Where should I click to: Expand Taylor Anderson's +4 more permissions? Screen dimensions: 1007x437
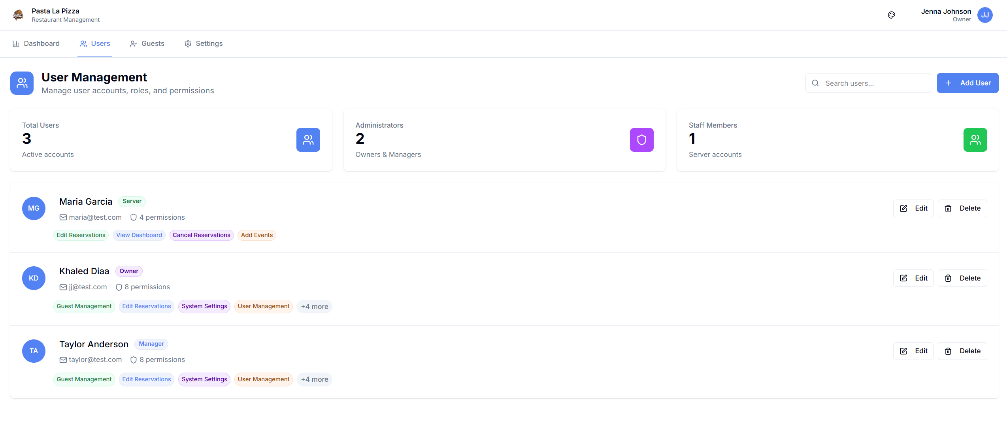[314, 379]
